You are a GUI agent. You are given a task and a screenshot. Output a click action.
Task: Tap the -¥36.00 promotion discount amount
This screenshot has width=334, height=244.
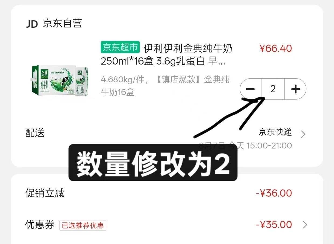(x=274, y=193)
